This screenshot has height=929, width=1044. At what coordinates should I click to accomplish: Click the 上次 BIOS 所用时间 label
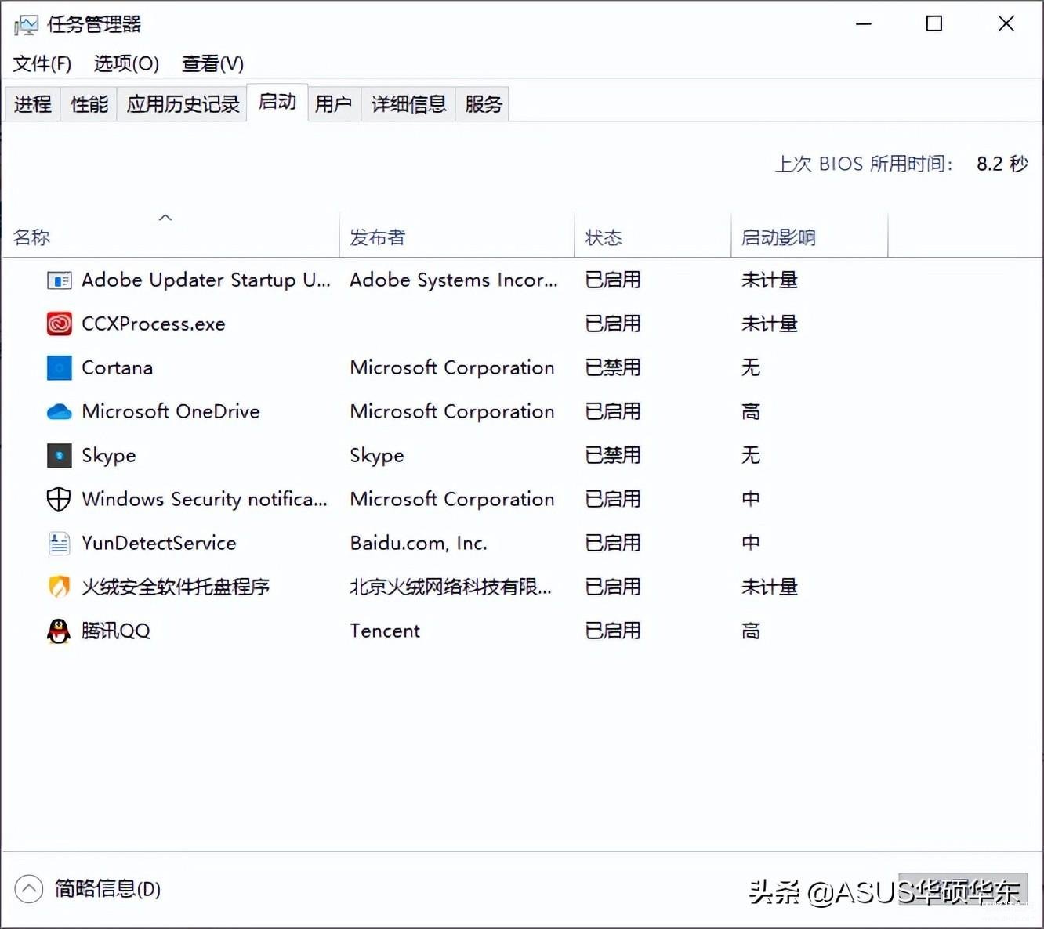coord(864,164)
